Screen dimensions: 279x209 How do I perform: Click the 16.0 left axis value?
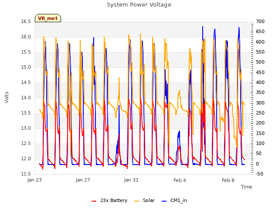(x=26, y=37)
